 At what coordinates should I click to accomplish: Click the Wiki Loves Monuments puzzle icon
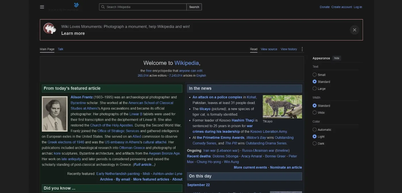coord(50,29)
